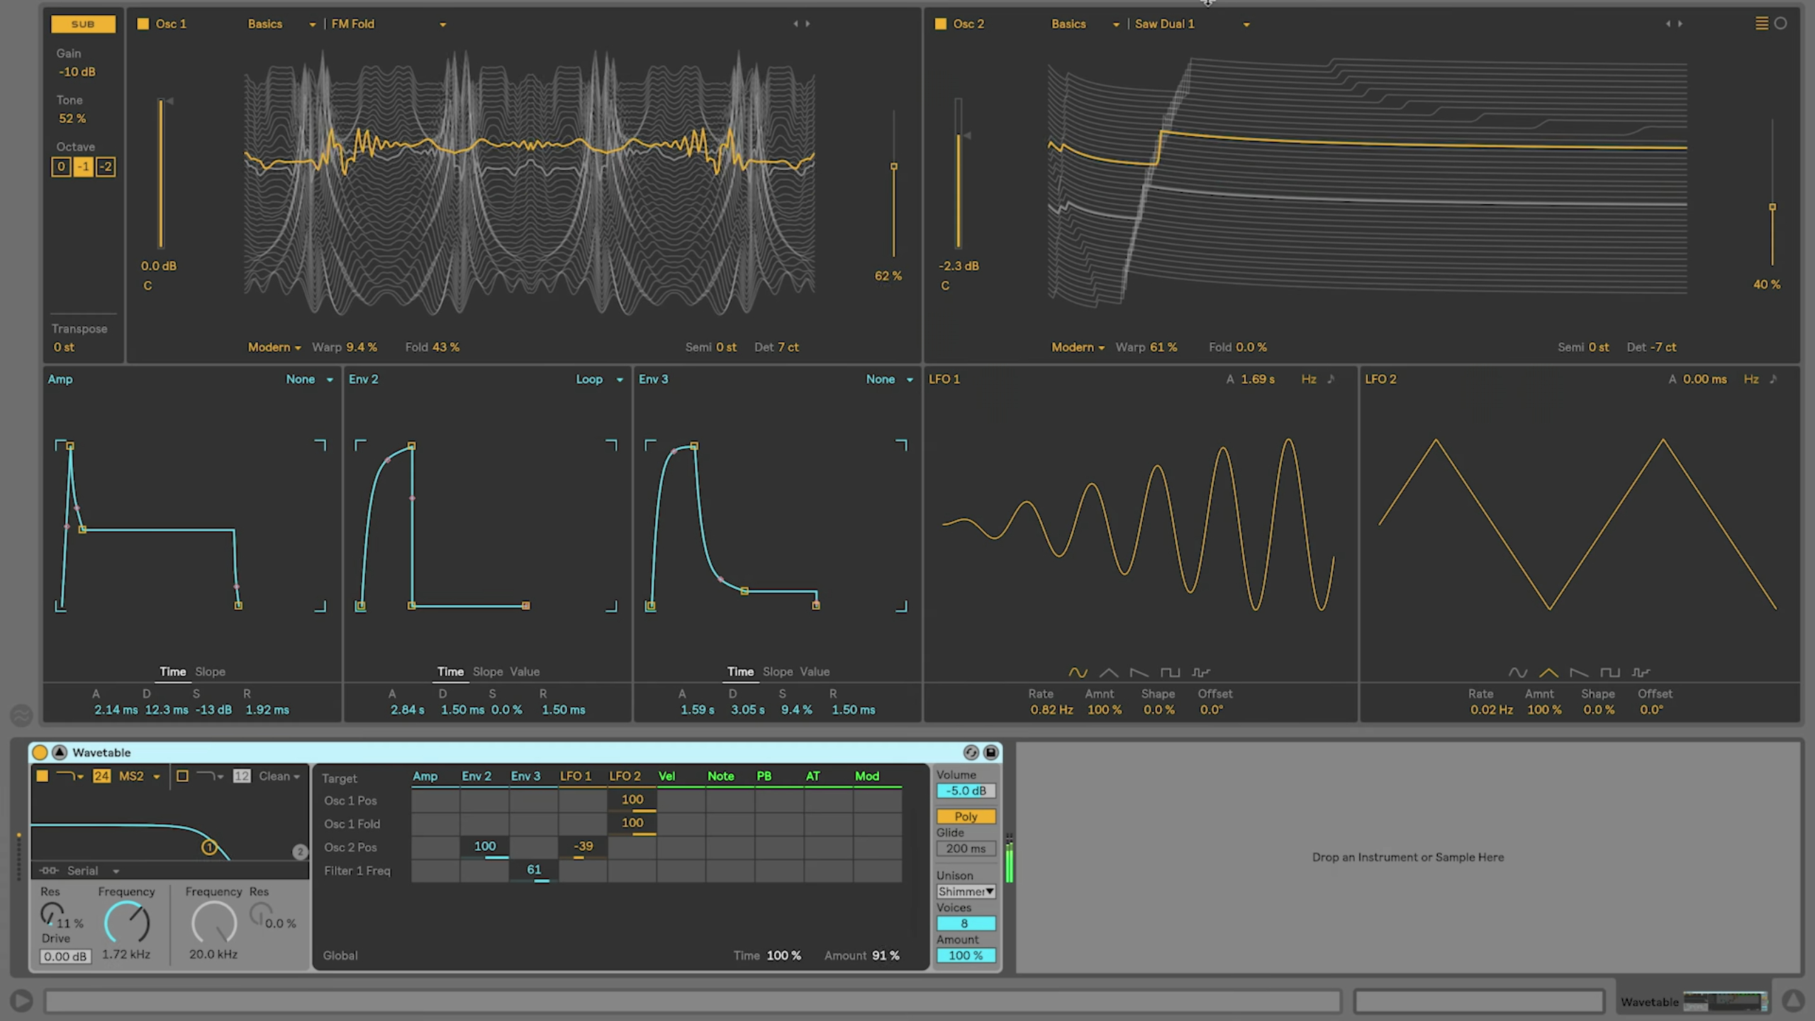Select sub octave -2 button
Viewport: 1815px width, 1021px height.
click(x=105, y=167)
